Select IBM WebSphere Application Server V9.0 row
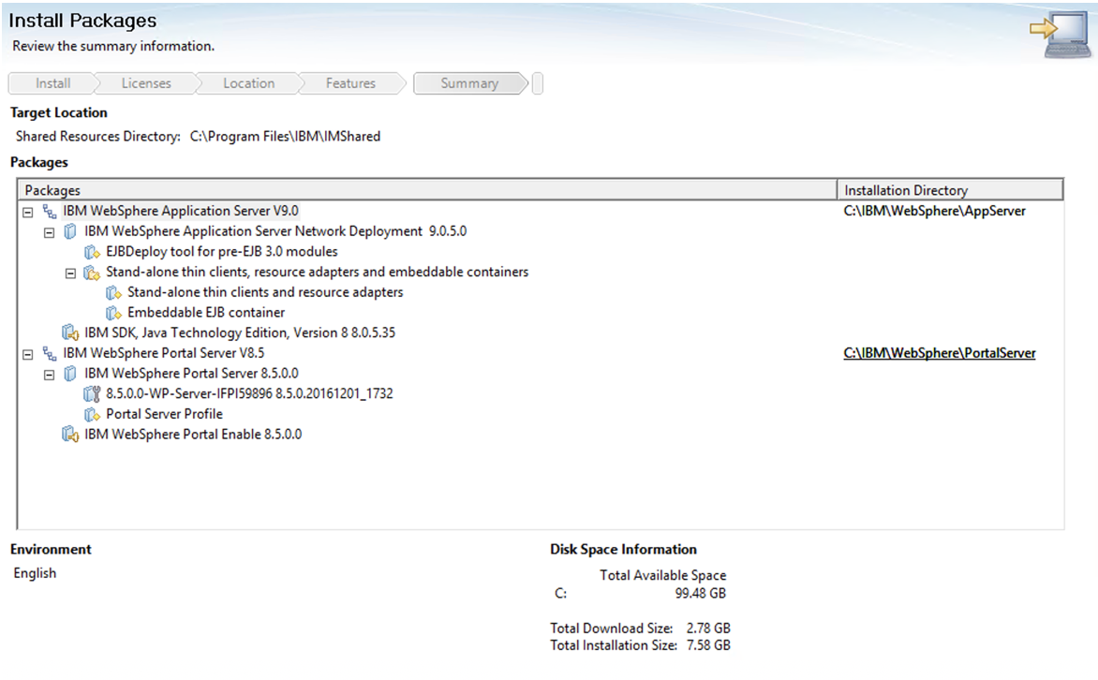Screen dimensions: 1098x680 (181, 212)
